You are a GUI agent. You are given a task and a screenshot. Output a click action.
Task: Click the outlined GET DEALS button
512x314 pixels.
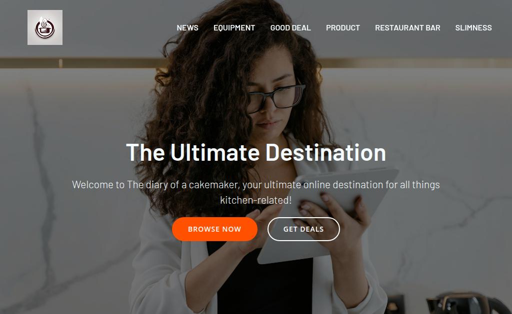click(x=303, y=229)
